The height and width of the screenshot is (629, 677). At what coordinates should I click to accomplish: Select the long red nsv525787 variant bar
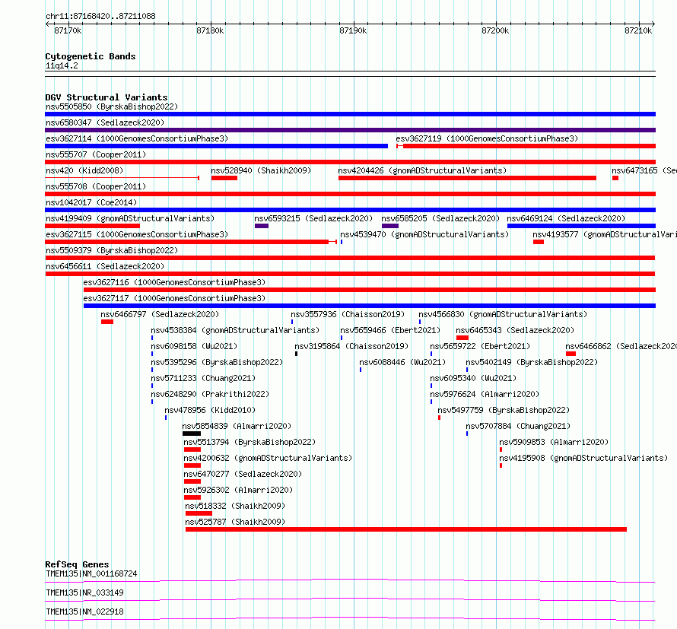(406, 529)
